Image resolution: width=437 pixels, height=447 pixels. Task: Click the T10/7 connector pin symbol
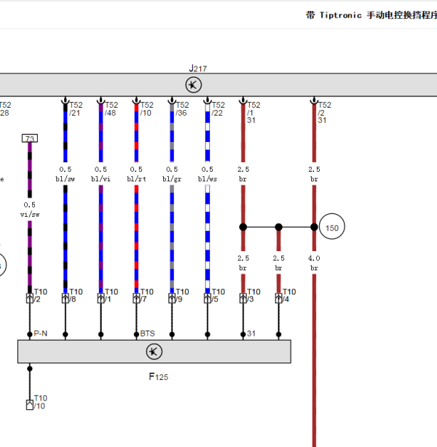[x=136, y=298]
